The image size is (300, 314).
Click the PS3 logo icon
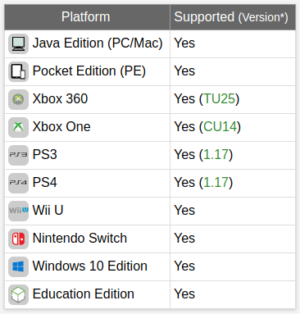(x=18, y=155)
